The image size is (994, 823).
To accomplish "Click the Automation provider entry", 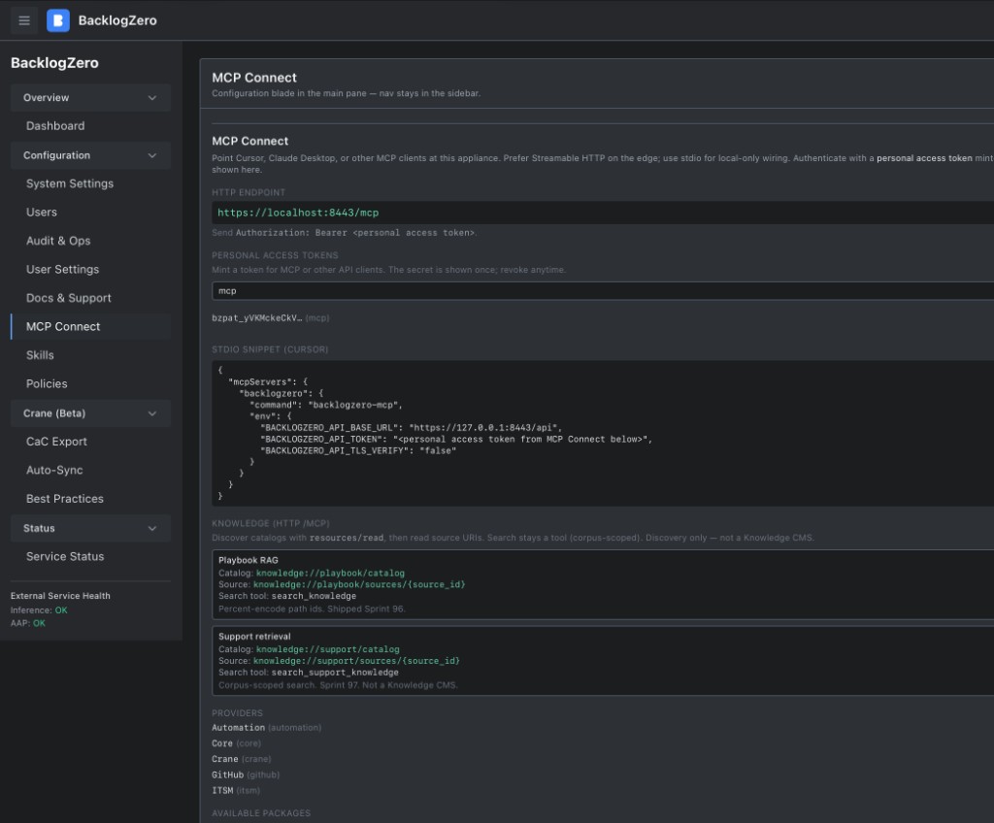I will pyautogui.click(x=266, y=728).
